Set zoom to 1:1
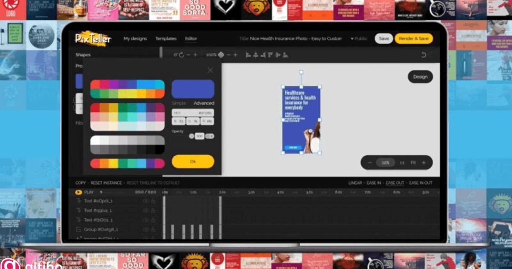The width and height of the screenshot is (512, 269). point(402,163)
